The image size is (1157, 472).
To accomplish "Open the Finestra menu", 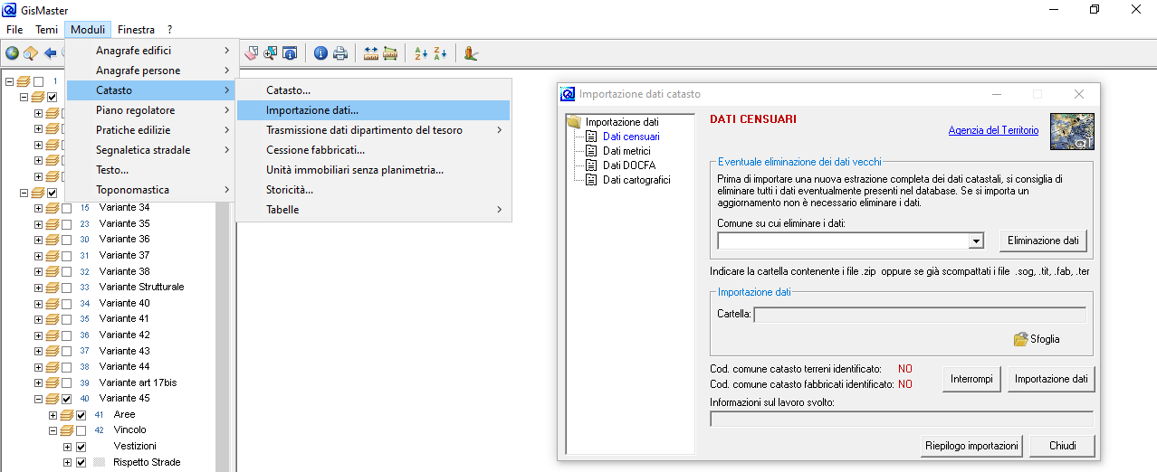I will click(x=136, y=30).
